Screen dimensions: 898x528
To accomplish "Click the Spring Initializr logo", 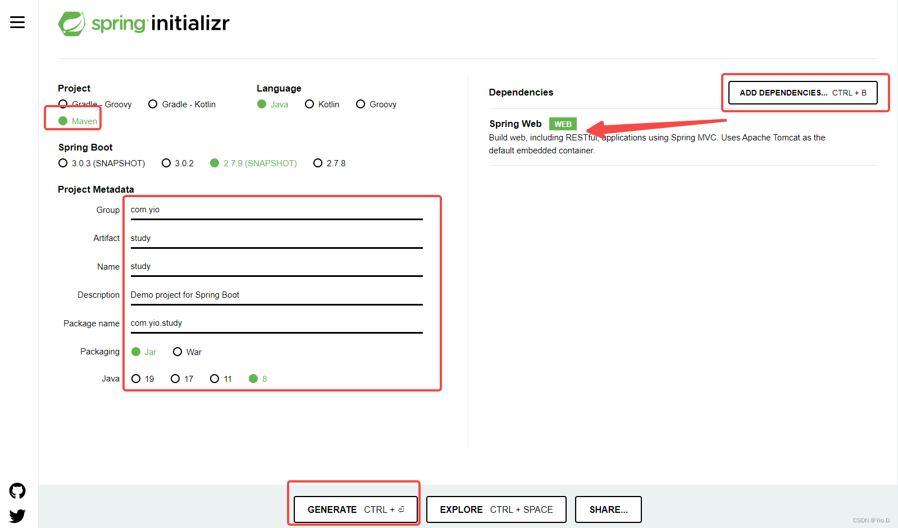I will click(144, 24).
